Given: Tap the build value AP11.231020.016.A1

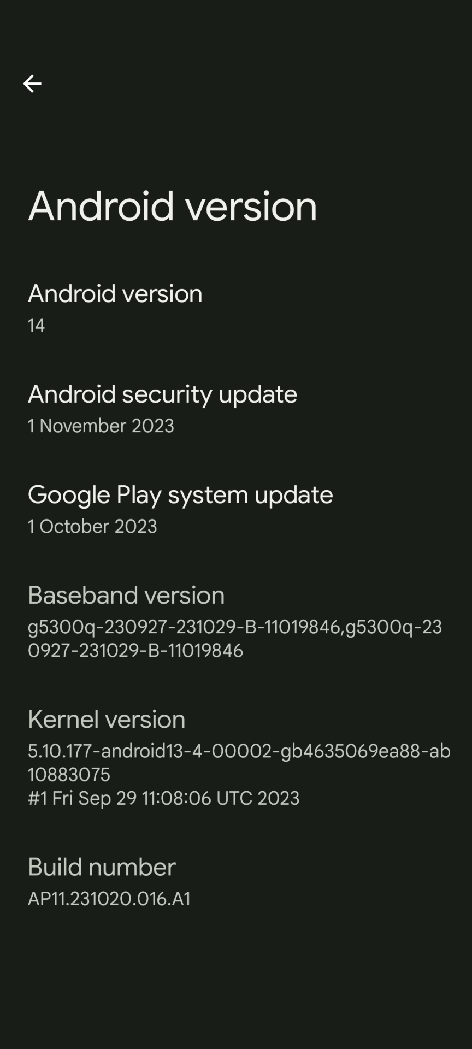Looking at the screenshot, I should click(x=109, y=899).
